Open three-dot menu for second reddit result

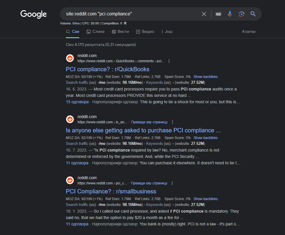point(173,122)
